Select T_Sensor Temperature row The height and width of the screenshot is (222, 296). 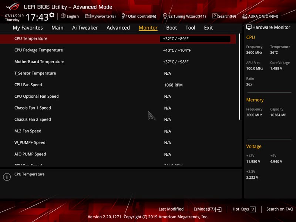(x=118, y=73)
